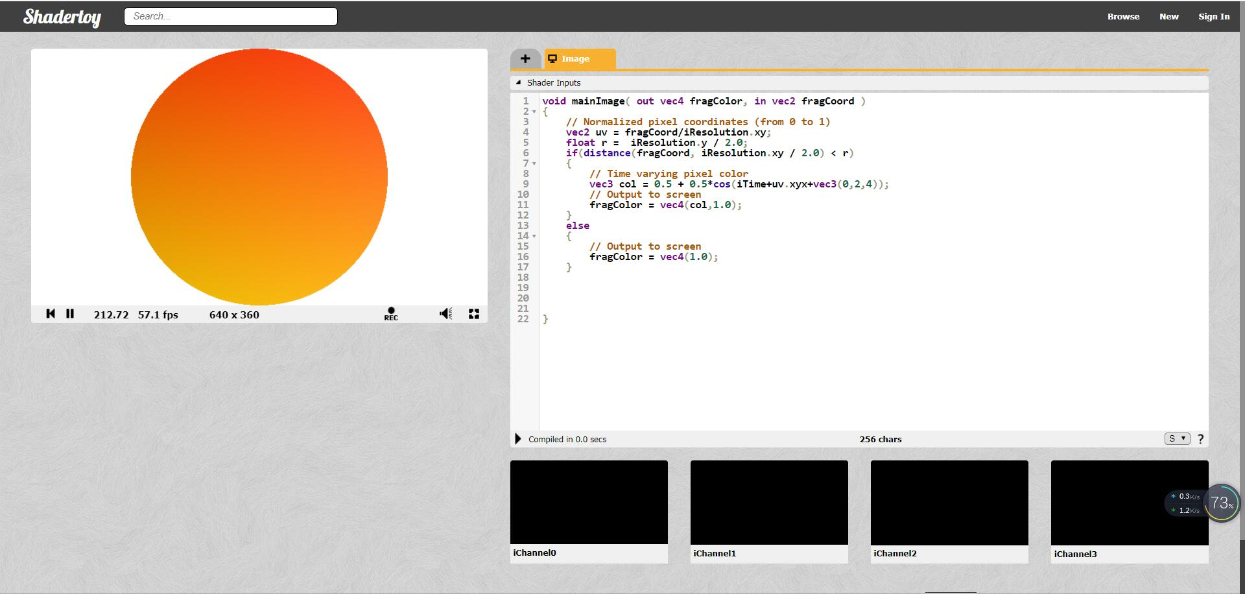The image size is (1245, 594).
Task: Pause the shader playback
Action: pos(70,314)
